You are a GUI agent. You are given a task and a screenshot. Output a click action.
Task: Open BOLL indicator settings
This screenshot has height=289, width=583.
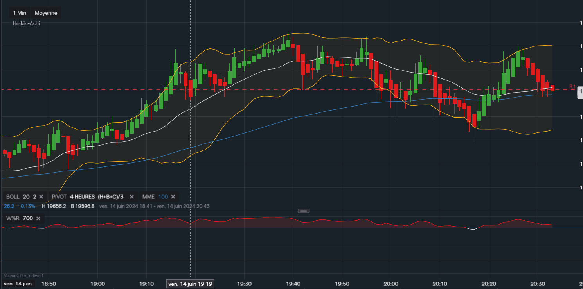tap(13, 197)
